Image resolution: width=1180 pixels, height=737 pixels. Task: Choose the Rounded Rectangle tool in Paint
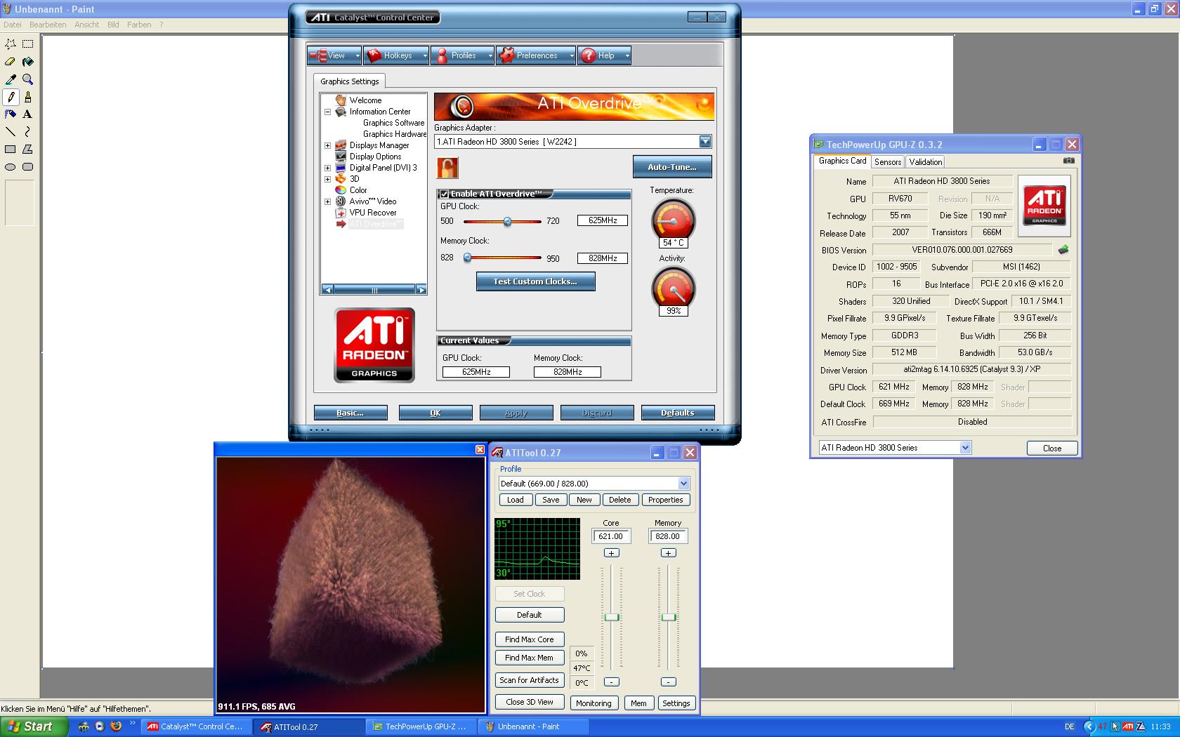[28, 167]
